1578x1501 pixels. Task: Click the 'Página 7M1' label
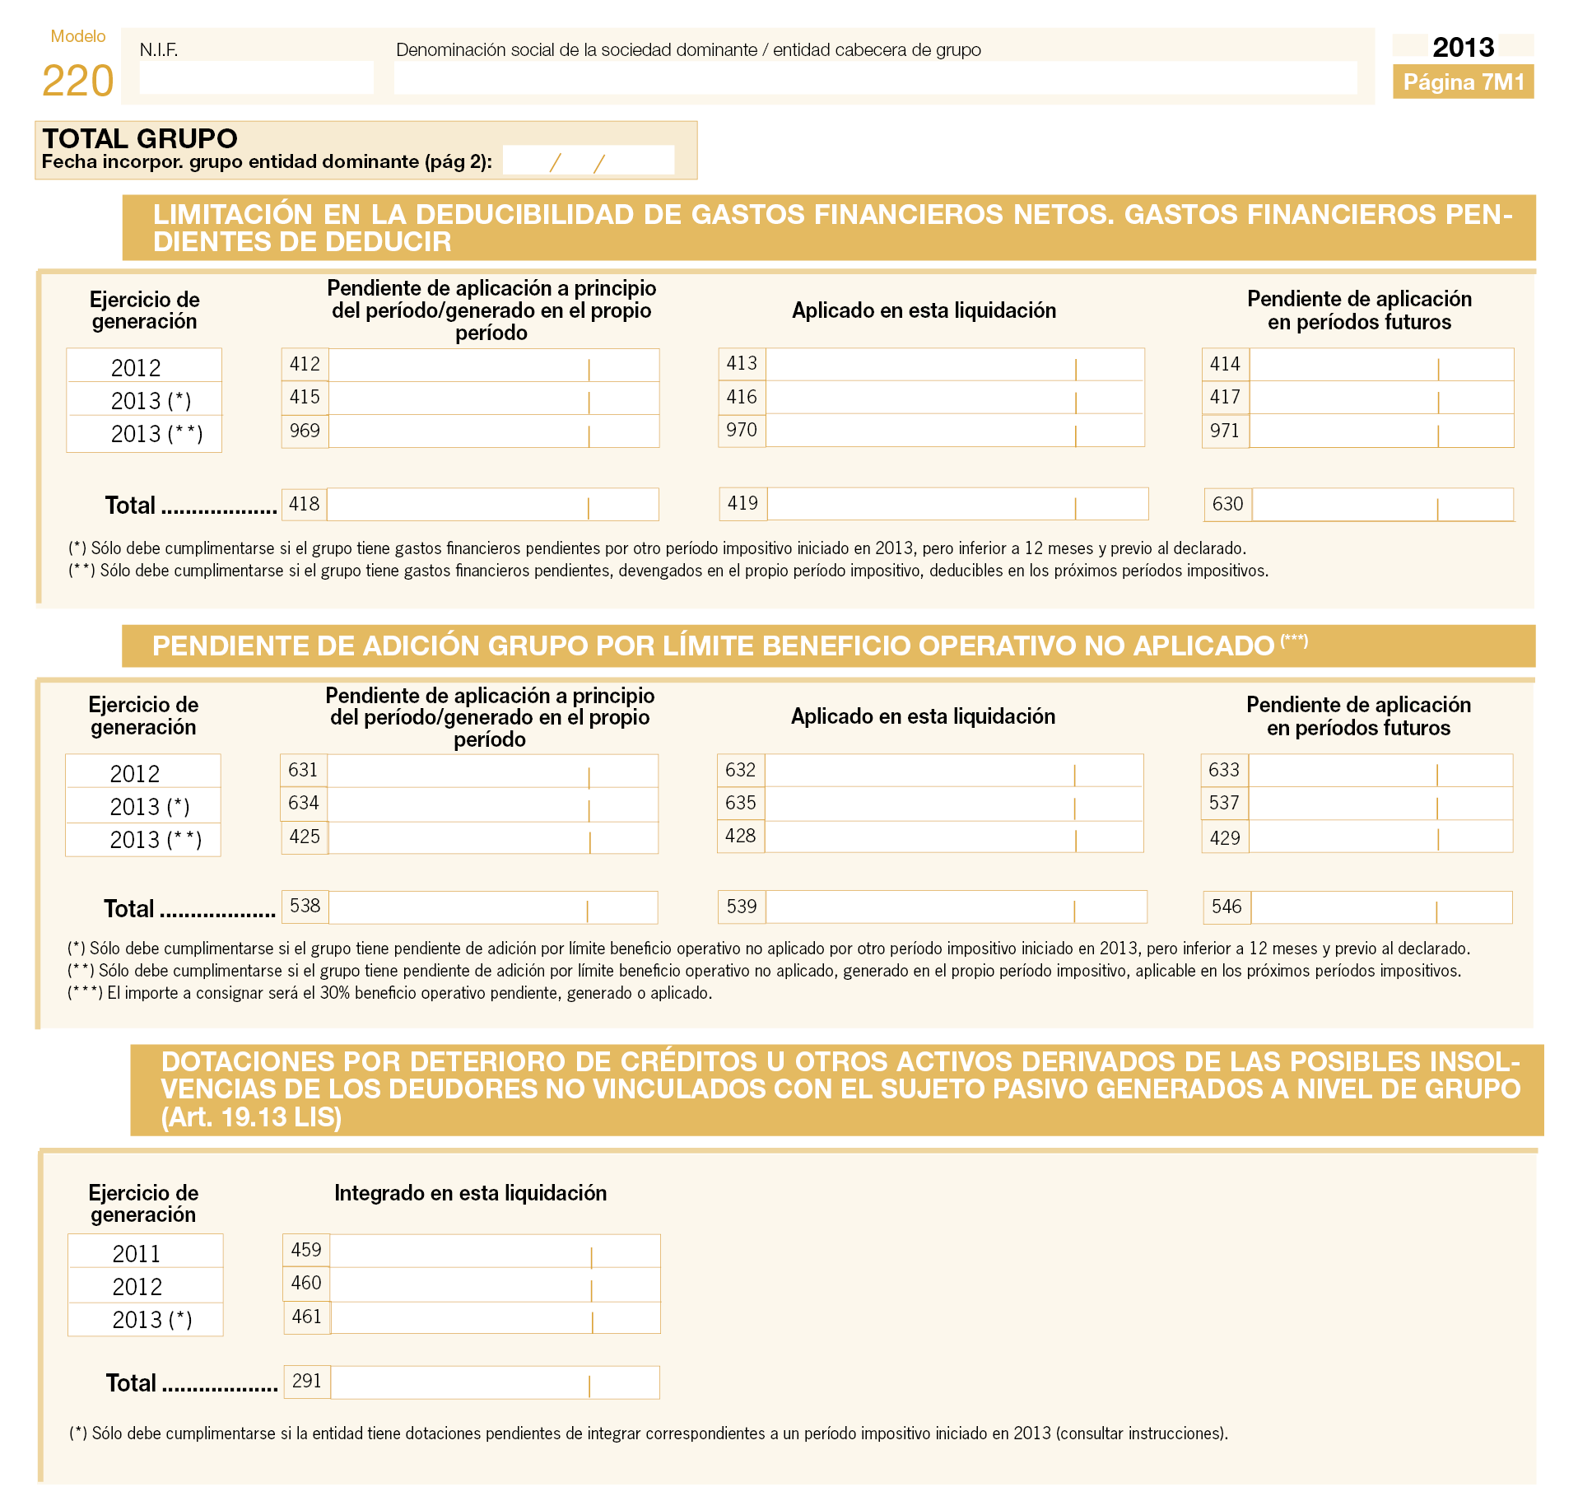[1464, 82]
